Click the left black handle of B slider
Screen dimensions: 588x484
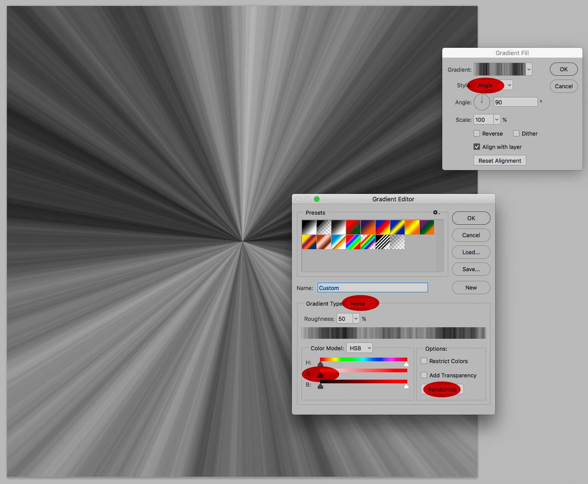tap(320, 387)
